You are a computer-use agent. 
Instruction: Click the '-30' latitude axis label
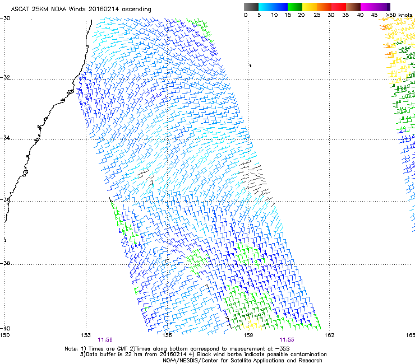[5, 18]
